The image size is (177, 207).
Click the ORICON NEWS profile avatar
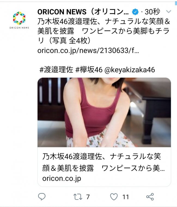tap(19, 20)
